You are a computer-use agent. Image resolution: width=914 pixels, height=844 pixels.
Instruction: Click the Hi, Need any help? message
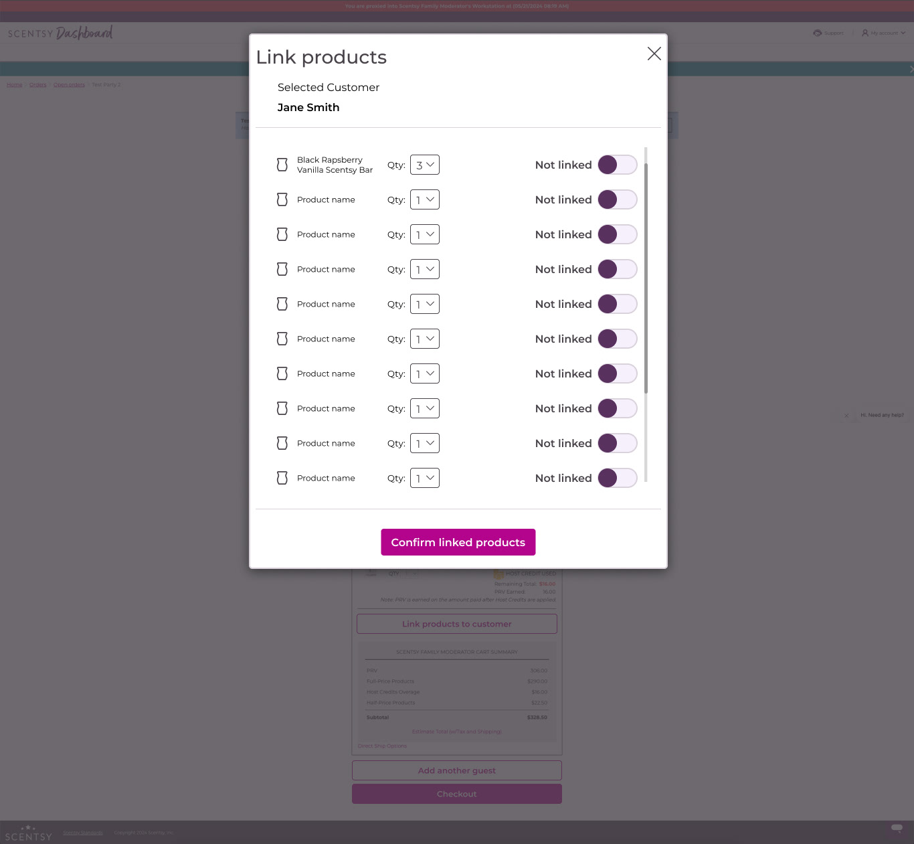pos(882,415)
